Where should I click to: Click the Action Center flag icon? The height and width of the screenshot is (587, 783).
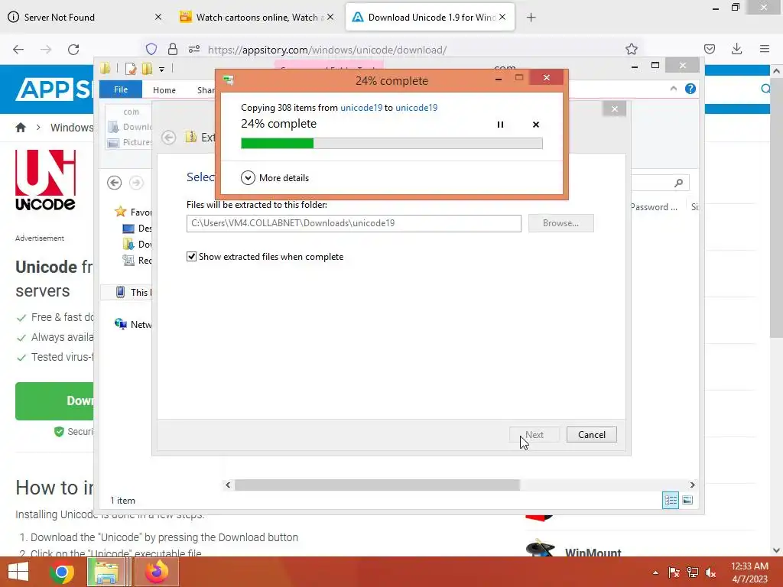(x=674, y=572)
